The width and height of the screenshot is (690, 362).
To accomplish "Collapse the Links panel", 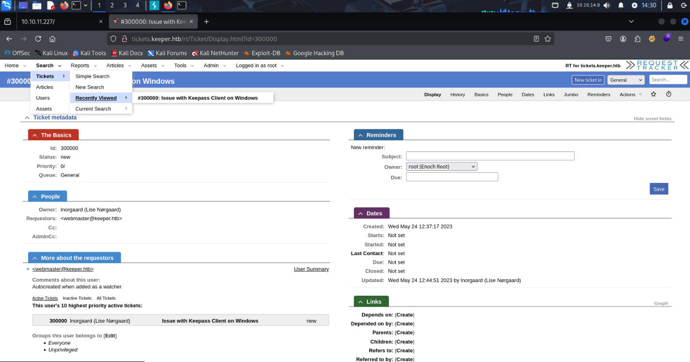I will [x=361, y=302].
